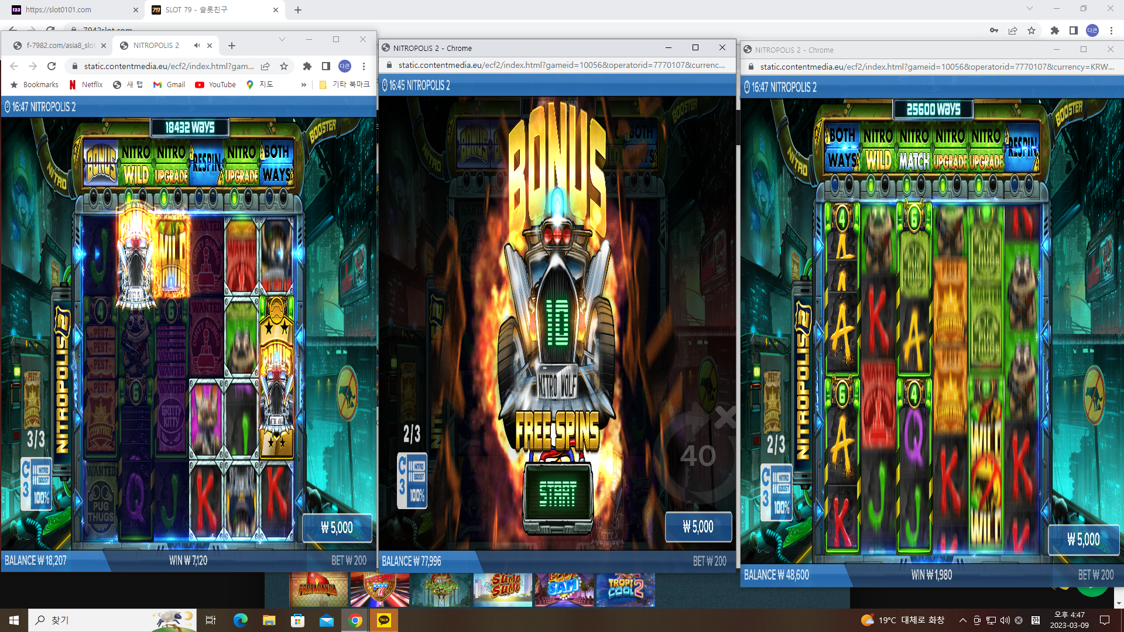Viewport: 1124px width, 632px height.
Task: Open the 지도 bookmark
Action: (x=259, y=85)
